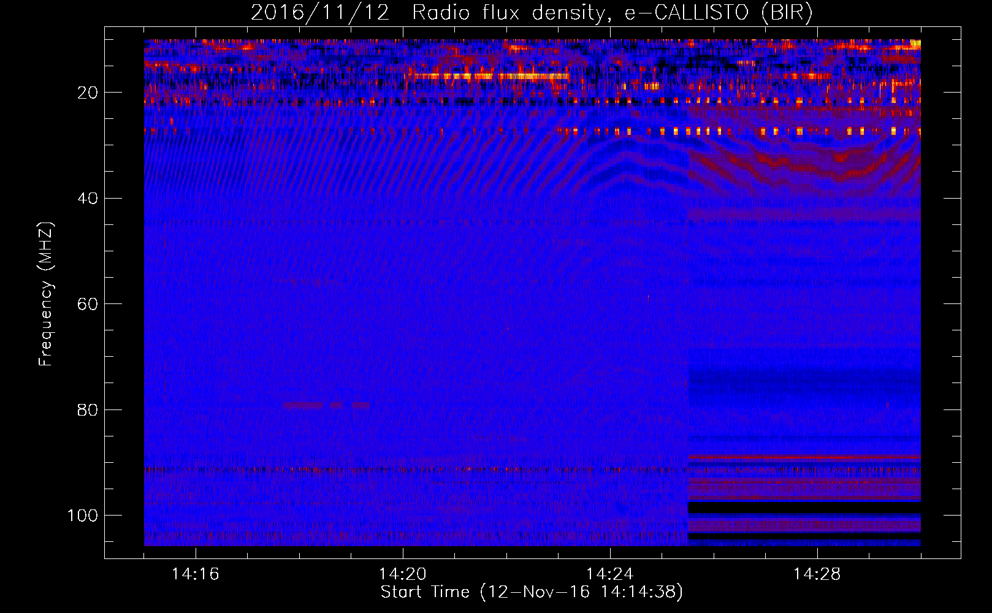Click the plot title '2016/11/12 Radio flux density, e-CALLISTO (BIR)'
Screen dimensions: 992x613
[532, 13]
